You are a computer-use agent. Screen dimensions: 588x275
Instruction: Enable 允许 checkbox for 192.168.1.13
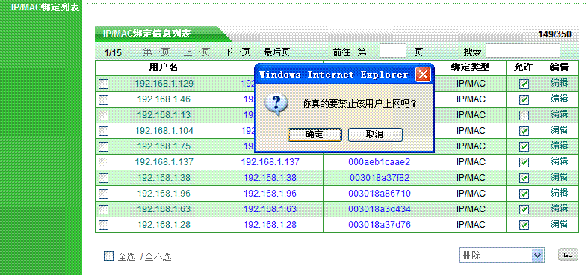click(x=524, y=115)
